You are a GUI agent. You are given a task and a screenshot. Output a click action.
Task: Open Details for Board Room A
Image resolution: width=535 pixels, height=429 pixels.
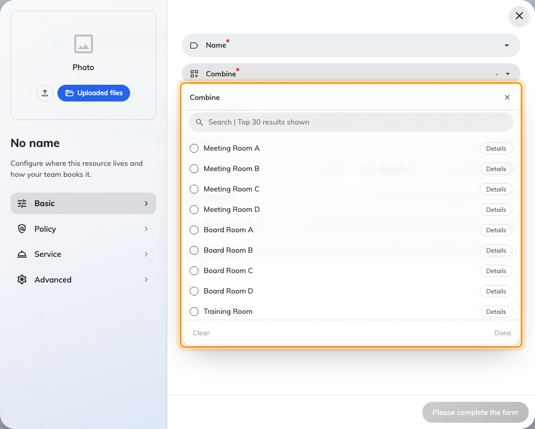[x=496, y=230]
